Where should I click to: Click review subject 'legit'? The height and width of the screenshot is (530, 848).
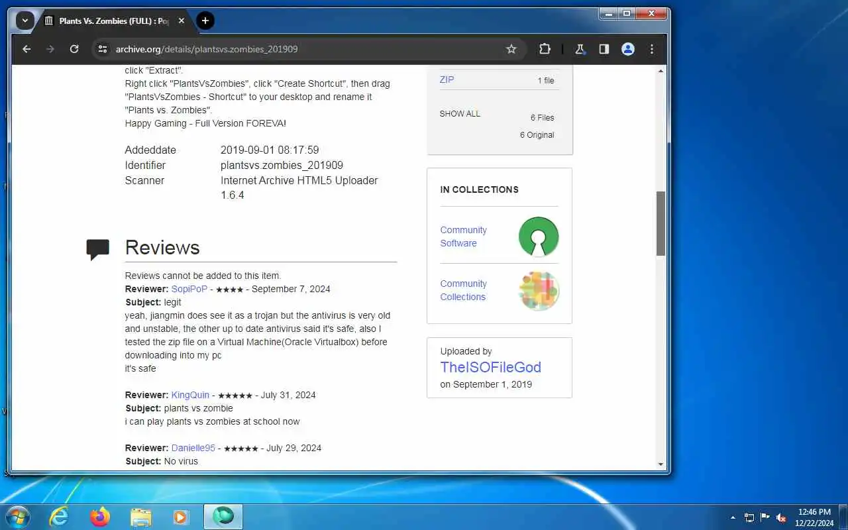(172, 302)
